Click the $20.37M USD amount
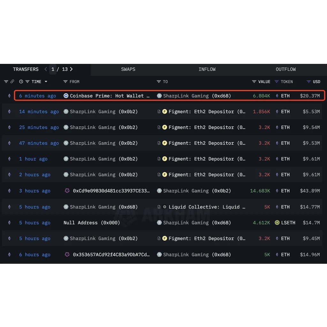The width and height of the screenshot is (327, 327). click(x=310, y=96)
